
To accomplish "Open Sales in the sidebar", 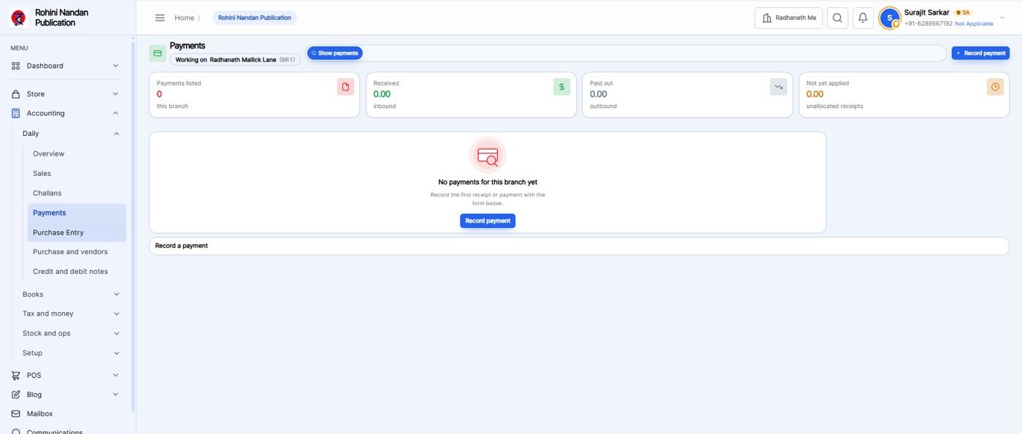I will point(77,174).
